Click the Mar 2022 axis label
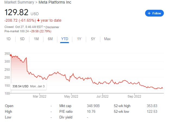 39,96
